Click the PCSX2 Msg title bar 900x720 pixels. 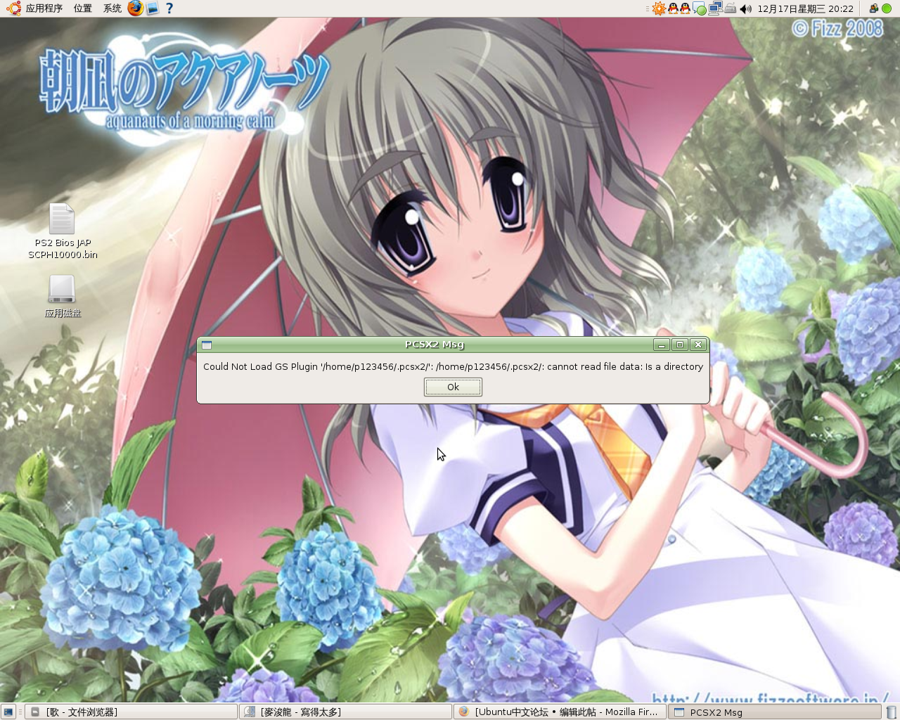434,345
